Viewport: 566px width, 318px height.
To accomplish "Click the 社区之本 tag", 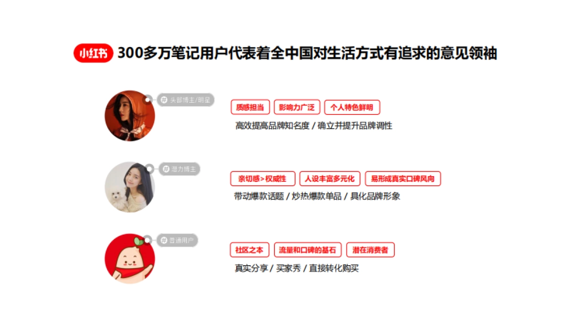I will [x=250, y=250].
